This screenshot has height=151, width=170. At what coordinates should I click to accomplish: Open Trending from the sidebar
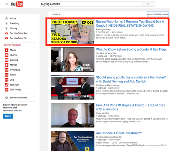14,23
